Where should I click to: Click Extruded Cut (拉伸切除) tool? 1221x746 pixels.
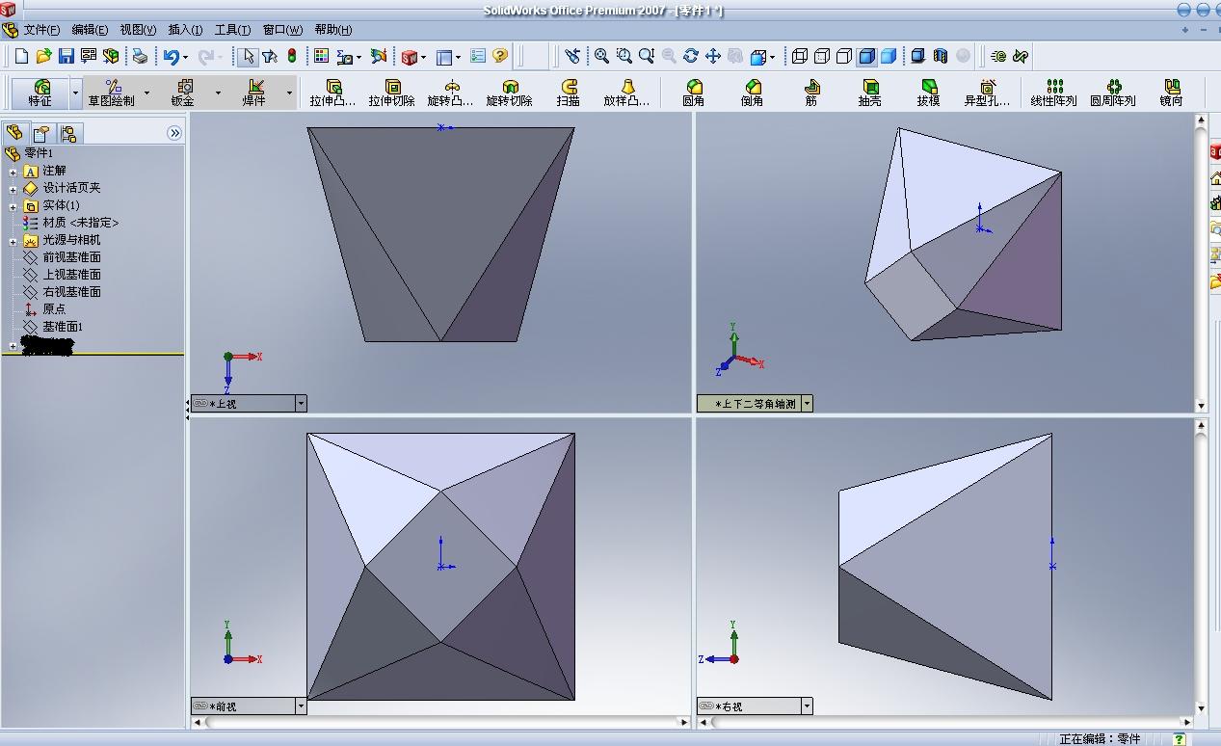coord(391,93)
